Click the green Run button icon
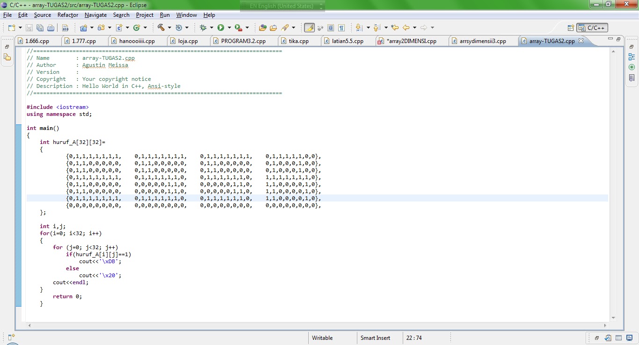 pyautogui.click(x=221, y=28)
